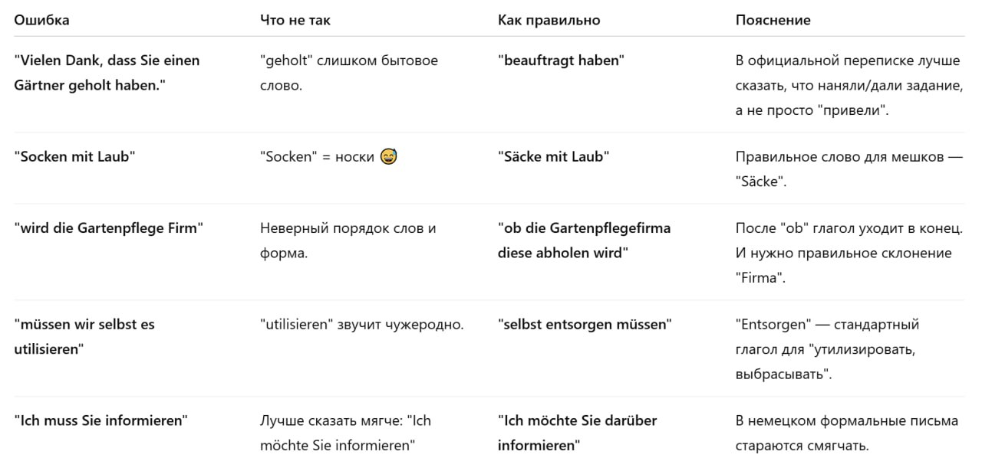Image resolution: width=982 pixels, height=458 pixels.
Task: Click the "Vielen Dank, dass Sie einen" error cell
Action: coord(107,72)
